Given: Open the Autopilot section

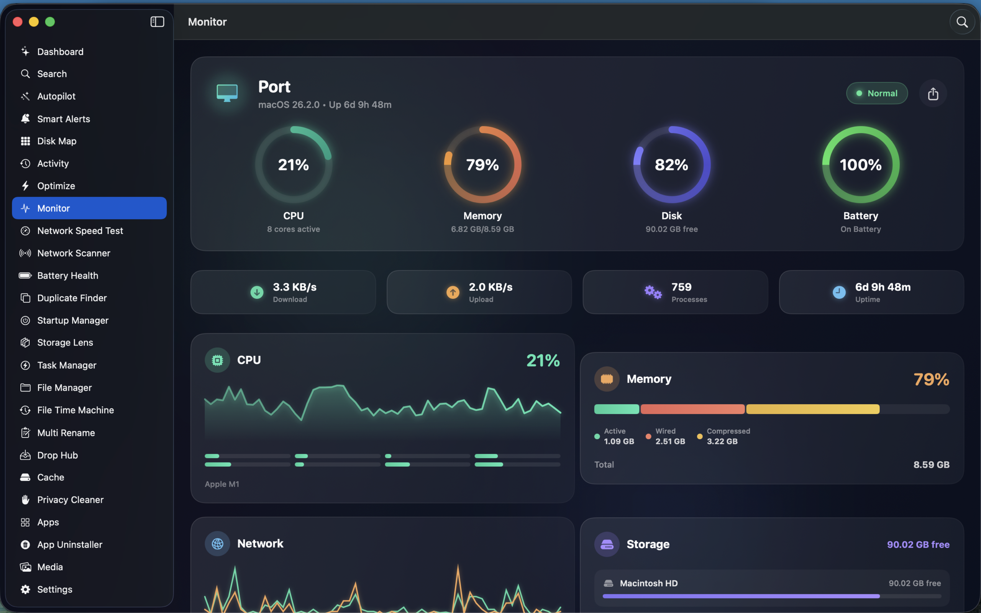Looking at the screenshot, I should (89, 96).
